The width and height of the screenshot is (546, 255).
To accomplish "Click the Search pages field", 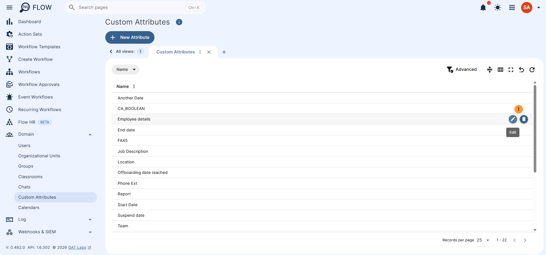I will coord(135,7).
